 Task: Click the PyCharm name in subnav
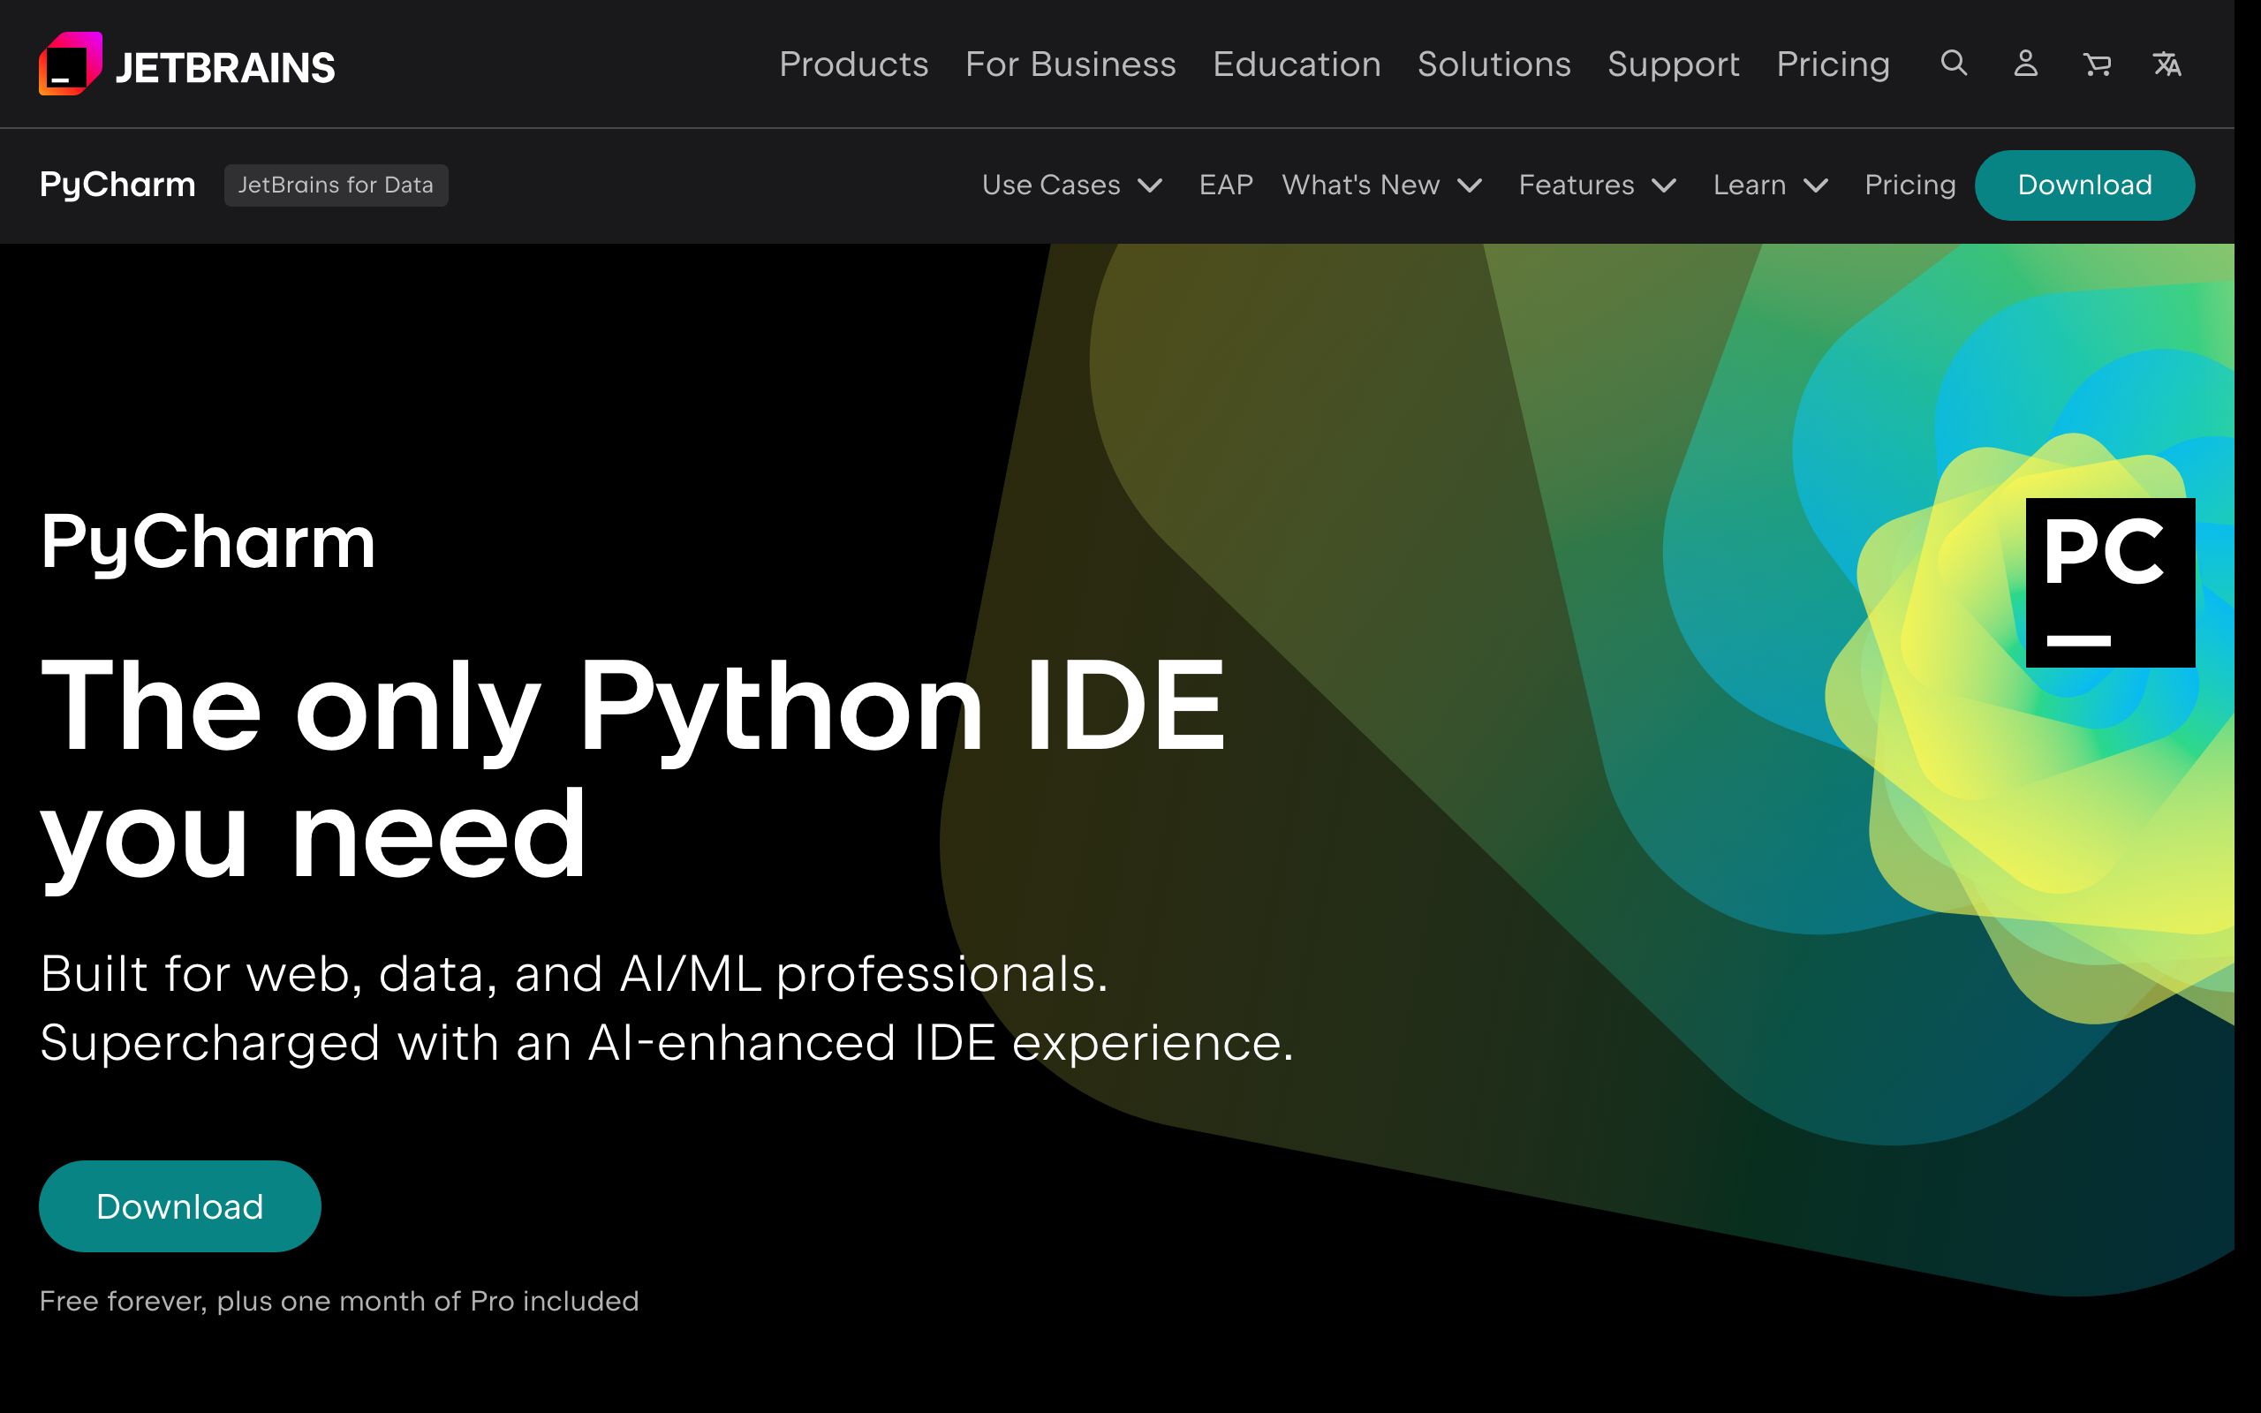117,185
